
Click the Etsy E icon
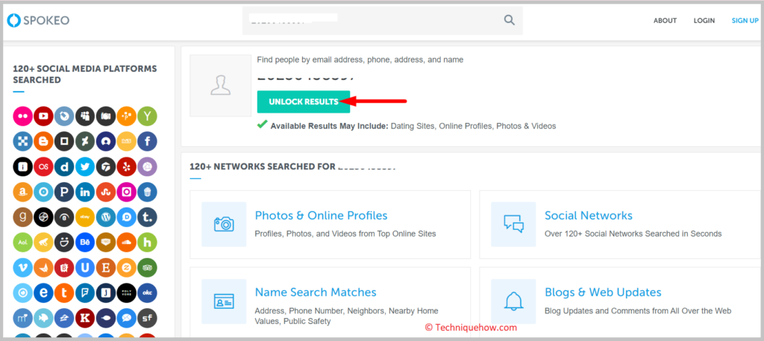(x=106, y=267)
